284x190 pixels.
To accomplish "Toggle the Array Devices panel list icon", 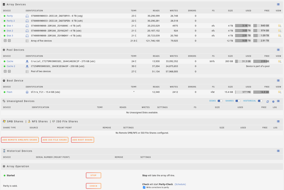I will [278, 4].
